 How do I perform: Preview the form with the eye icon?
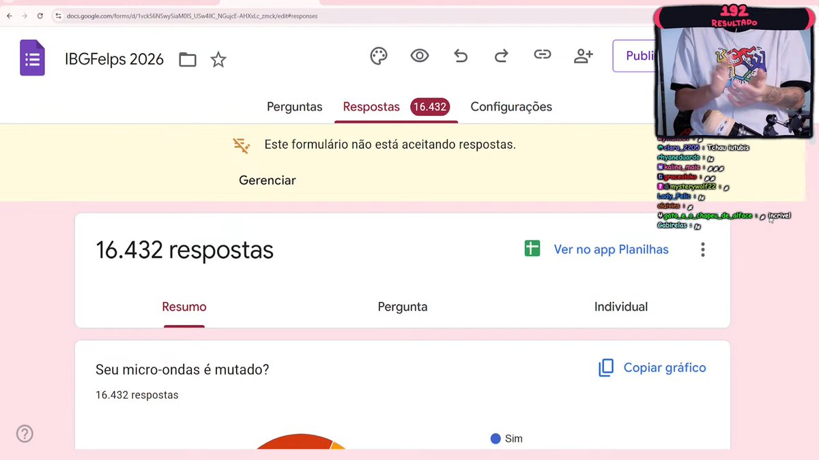(420, 56)
